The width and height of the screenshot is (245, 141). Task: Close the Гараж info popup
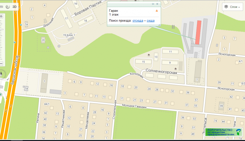pyautogui.click(x=157, y=4)
